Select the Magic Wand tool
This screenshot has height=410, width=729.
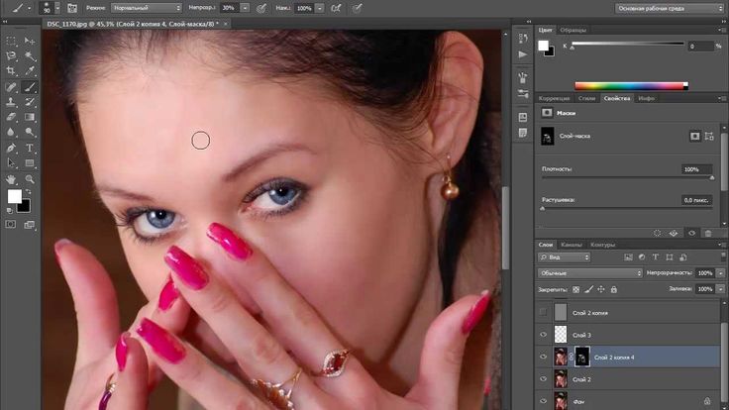(x=30, y=56)
